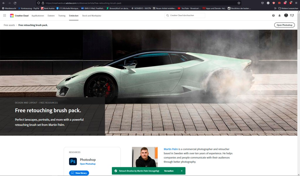
Task: Switch to the Applikationen tab
Action: point(38,16)
